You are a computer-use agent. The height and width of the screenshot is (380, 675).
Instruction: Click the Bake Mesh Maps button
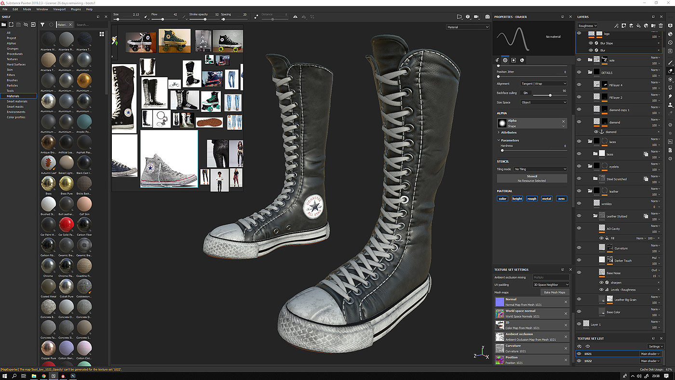point(554,292)
